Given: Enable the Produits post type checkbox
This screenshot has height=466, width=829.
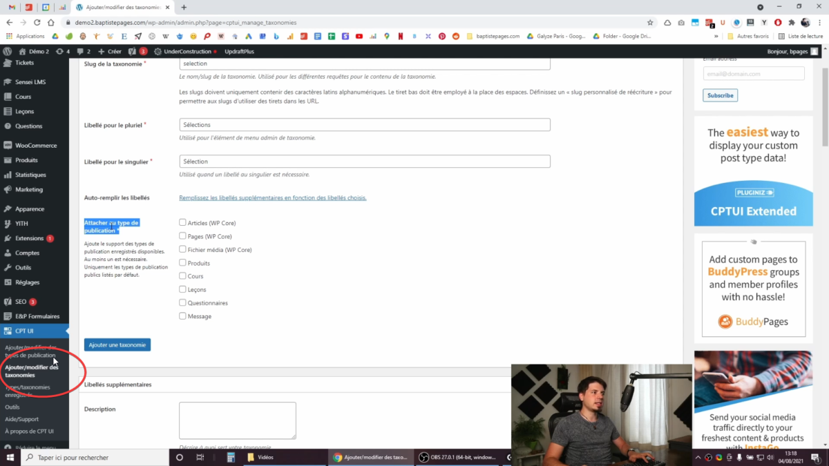Looking at the screenshot, I should coord(182,263).
